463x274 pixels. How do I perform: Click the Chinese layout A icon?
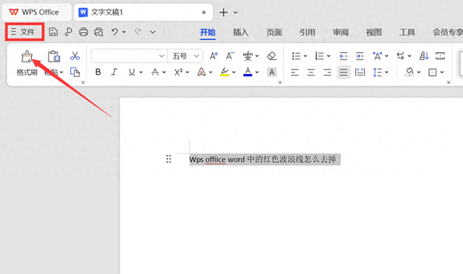click(378, 56)
